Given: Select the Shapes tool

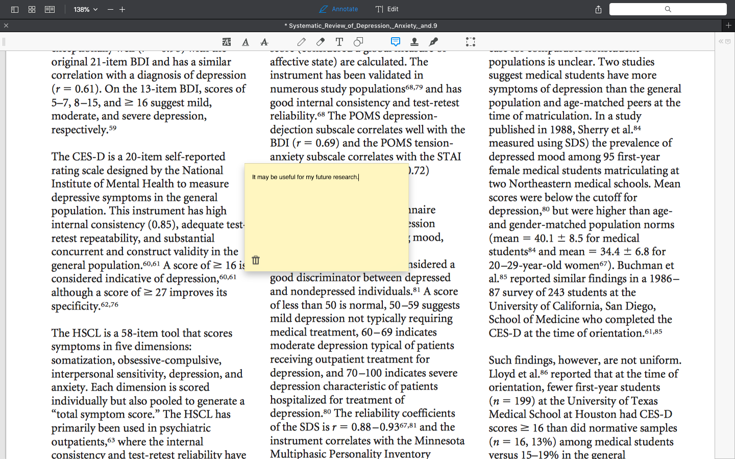Looking at the screenshot, I should click(x=358, y=42).
